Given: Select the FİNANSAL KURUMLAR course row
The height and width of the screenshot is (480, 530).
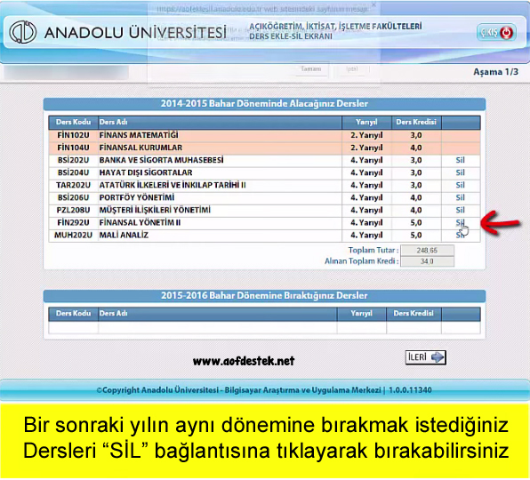Looking at the screenshot, I should [x=264, y=148].
